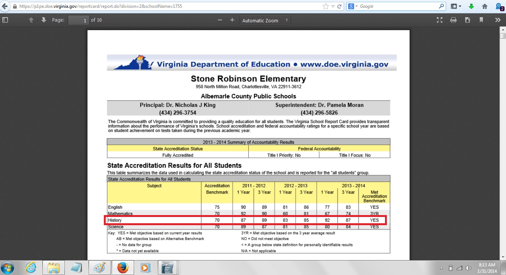Zoom in on the PDF document
506x275 pixels.
coord(232,20)
